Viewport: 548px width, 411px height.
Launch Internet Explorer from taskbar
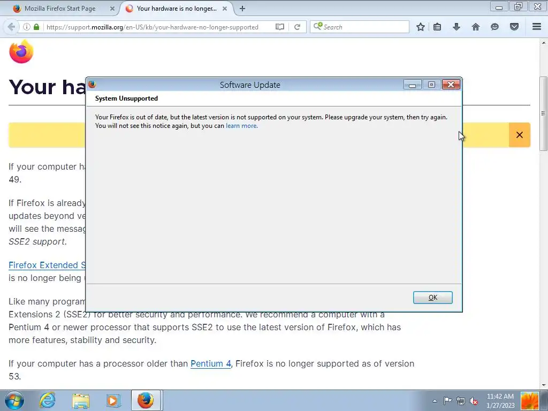[47, 400]
